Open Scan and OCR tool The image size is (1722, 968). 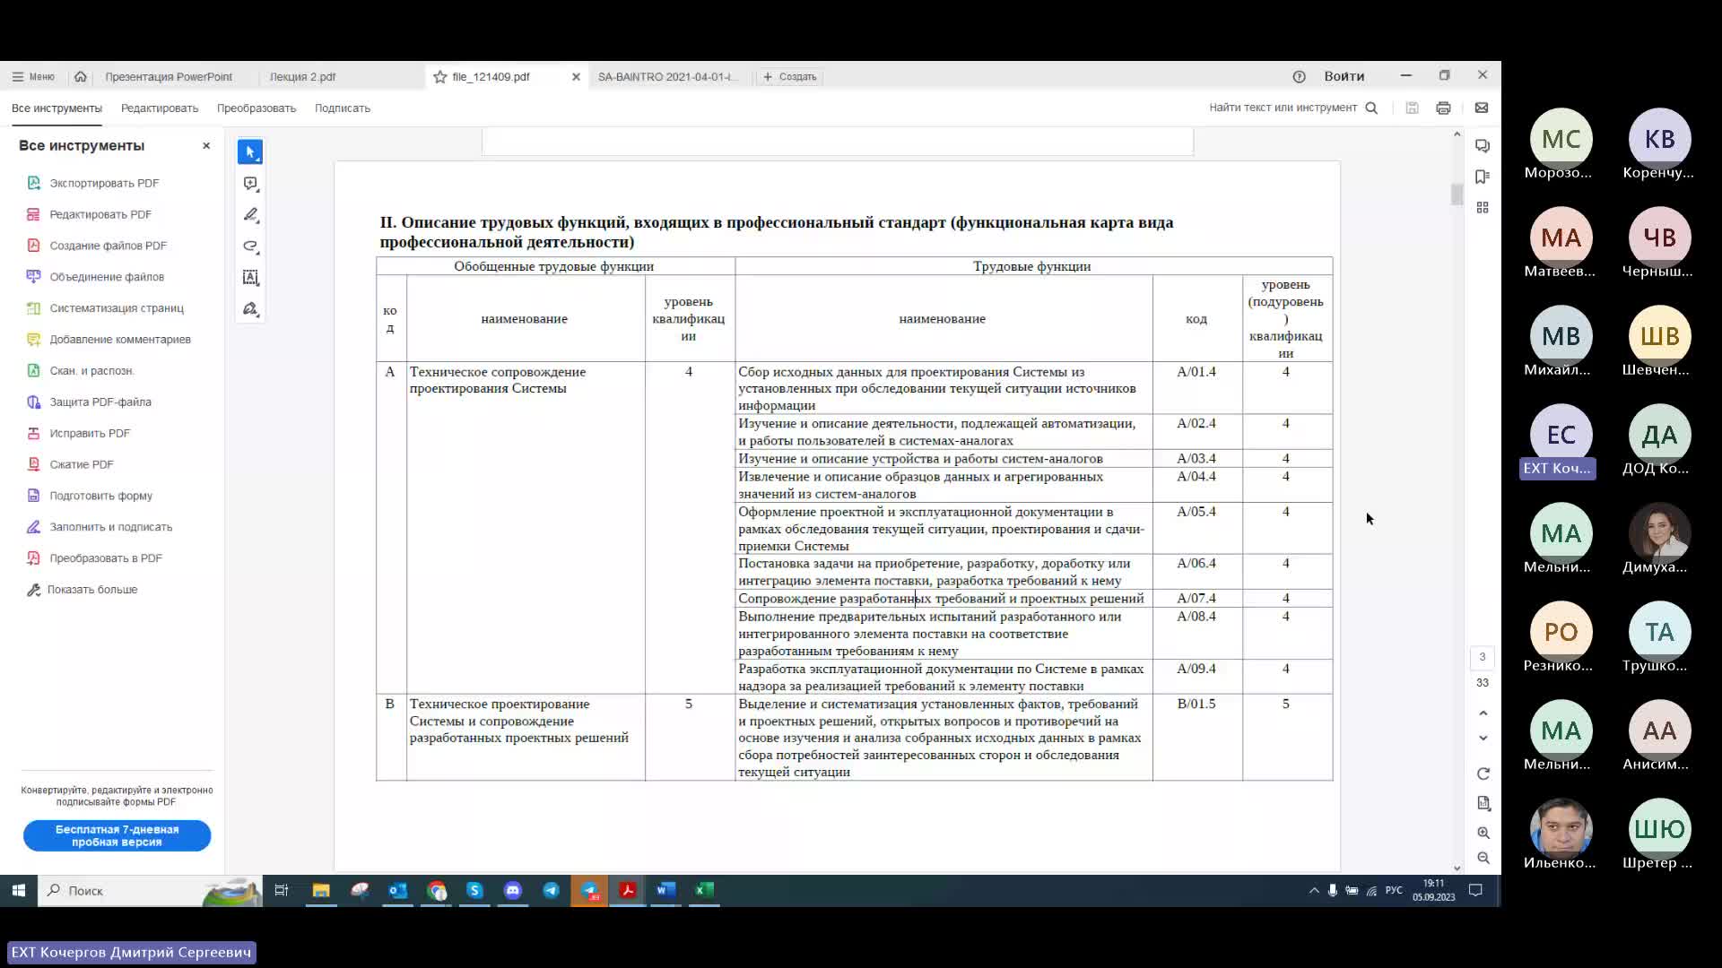(91, 371)
